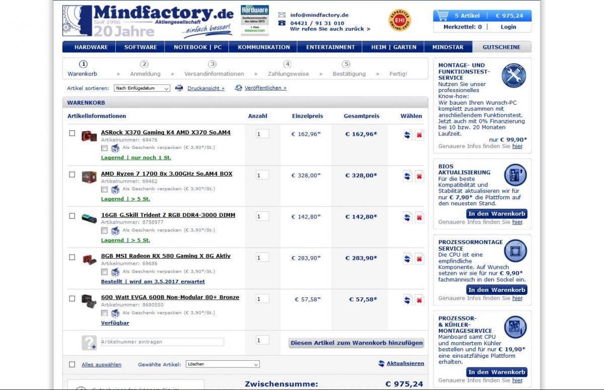604x390 pixels.
Task: Refresh the EVGA 600B power supply row
Action: (x=407, y=300)
